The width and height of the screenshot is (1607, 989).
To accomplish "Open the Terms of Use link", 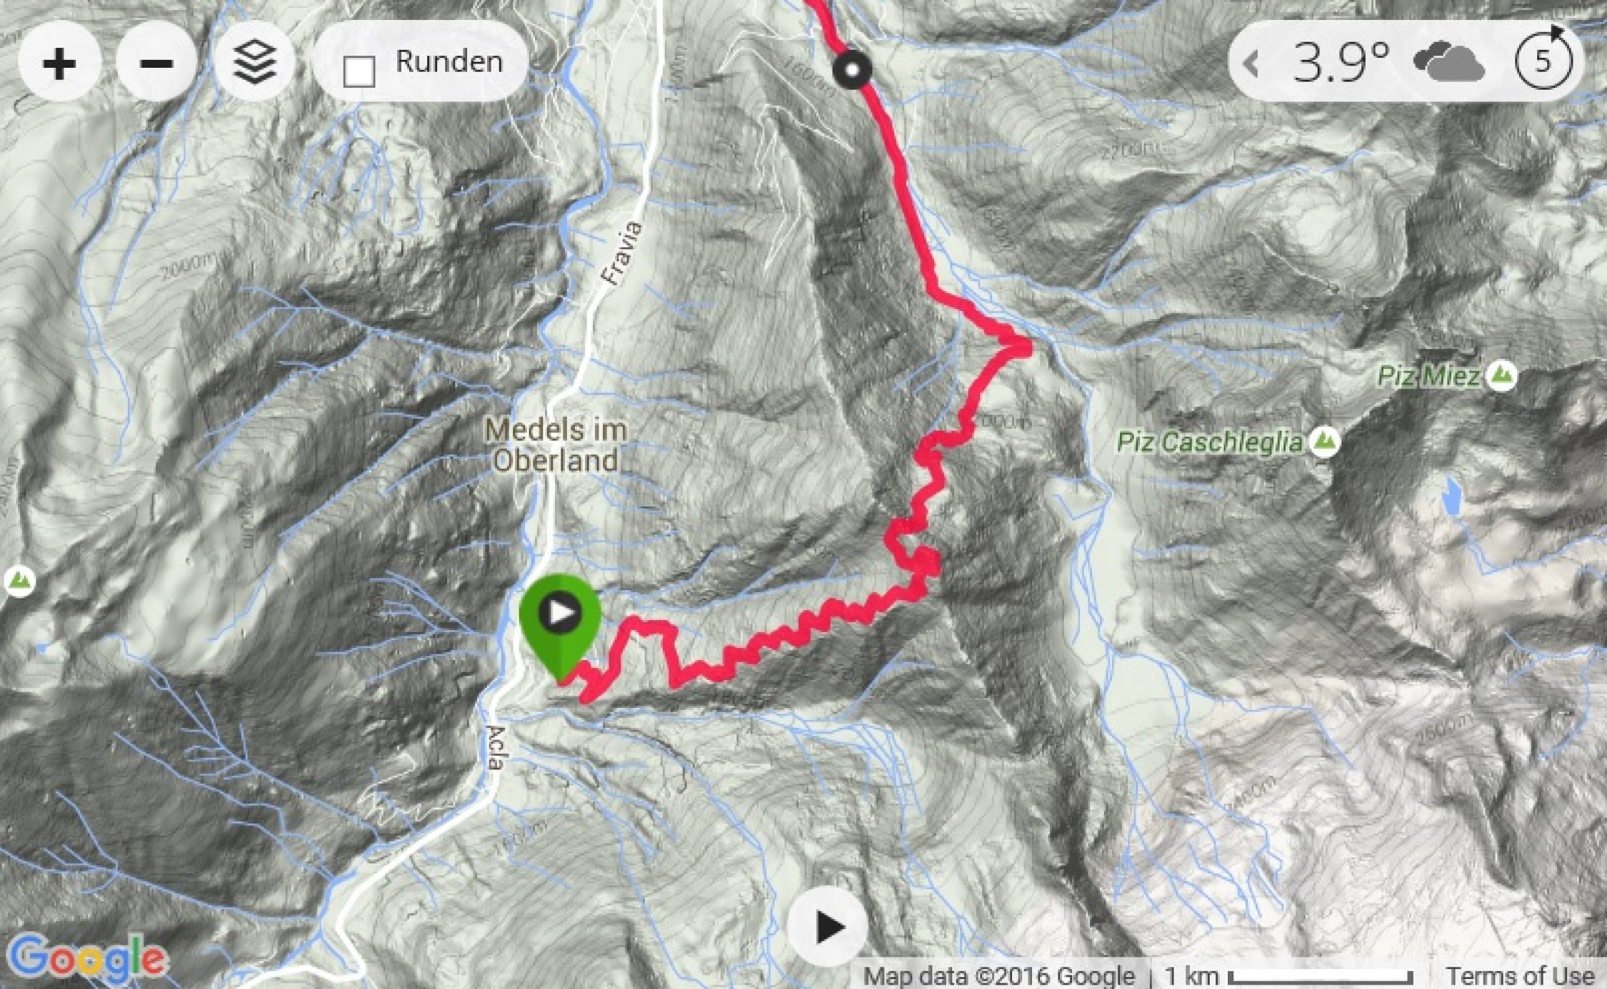I will (1520, 975).
